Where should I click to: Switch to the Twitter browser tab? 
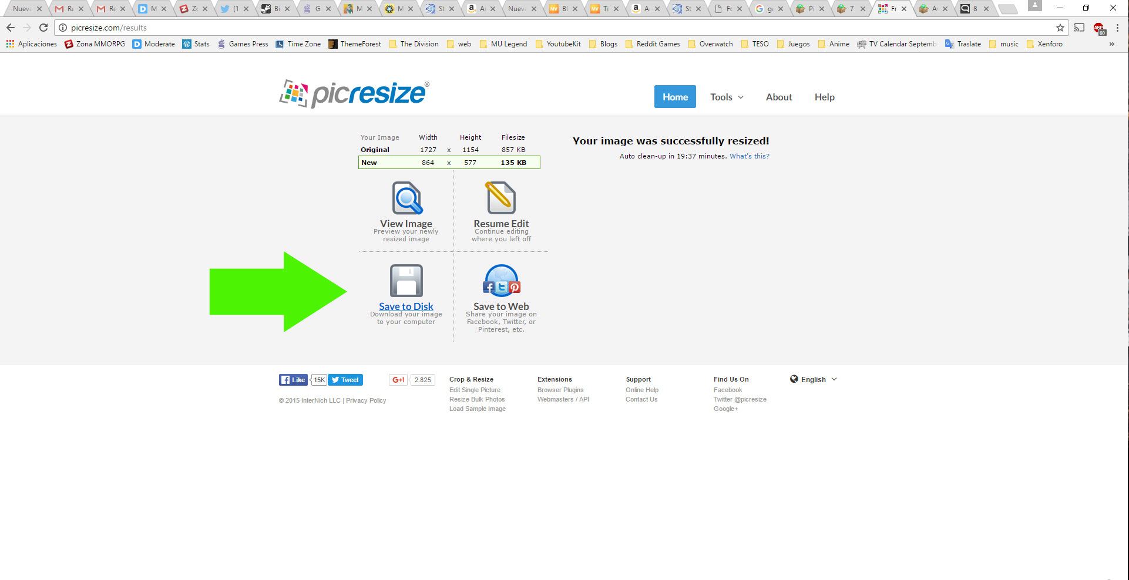[x=234, y=9]
